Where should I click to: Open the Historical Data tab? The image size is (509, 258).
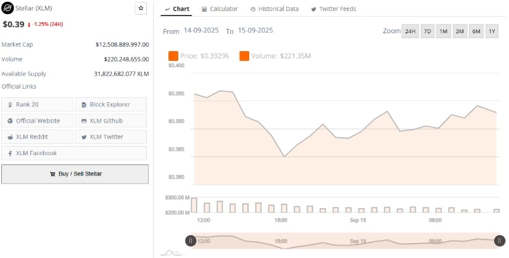275,9
